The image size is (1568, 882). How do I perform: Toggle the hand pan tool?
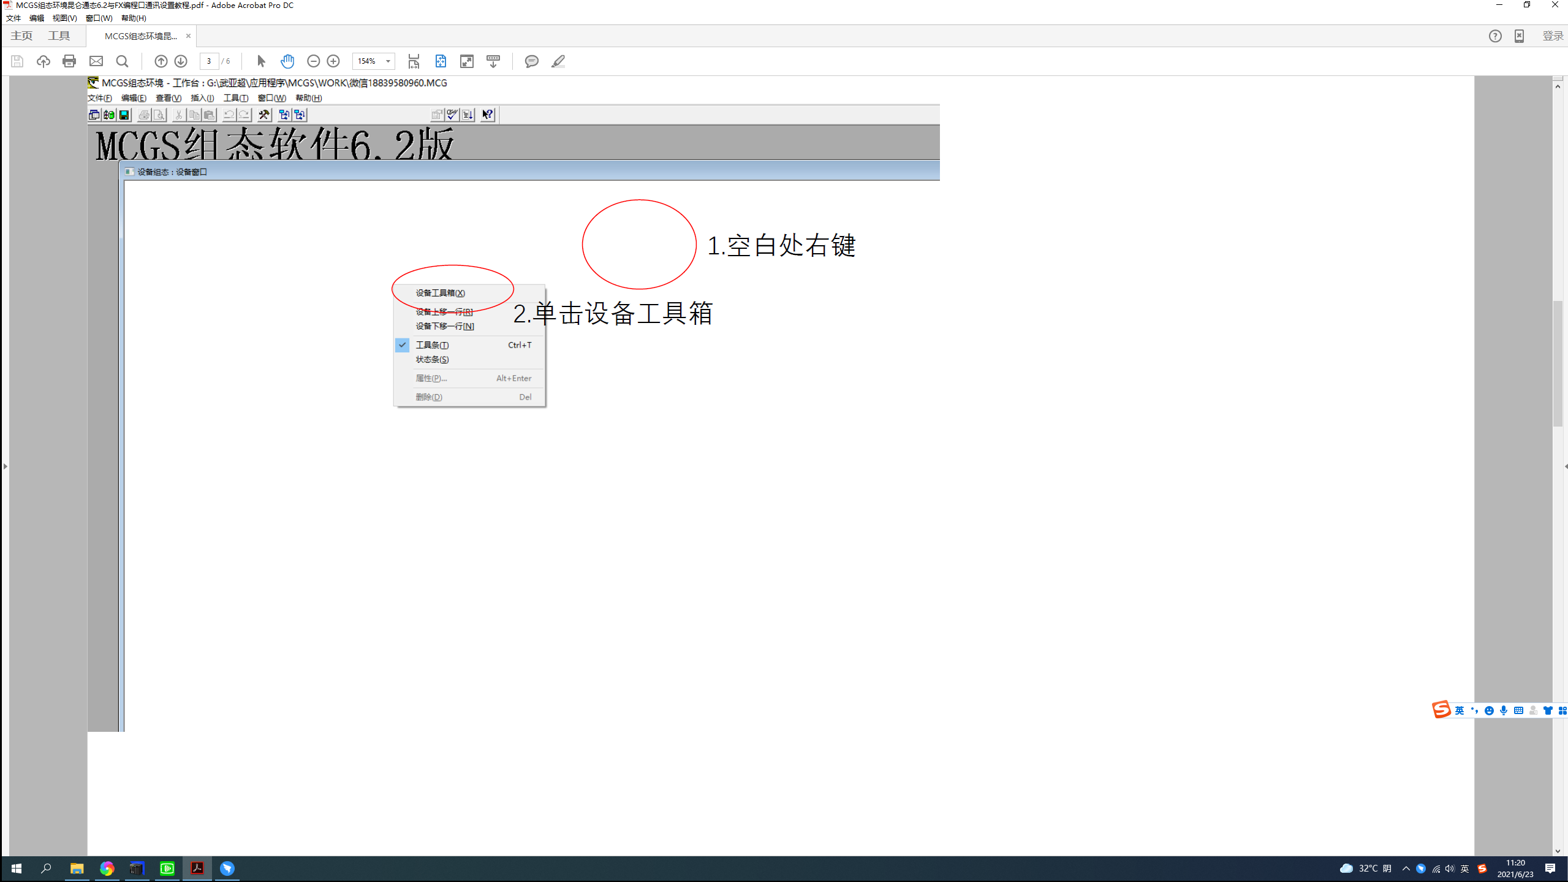(x=287, y=61)
